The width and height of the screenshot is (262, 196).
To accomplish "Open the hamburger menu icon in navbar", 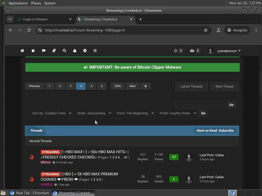I will (95, 51).
